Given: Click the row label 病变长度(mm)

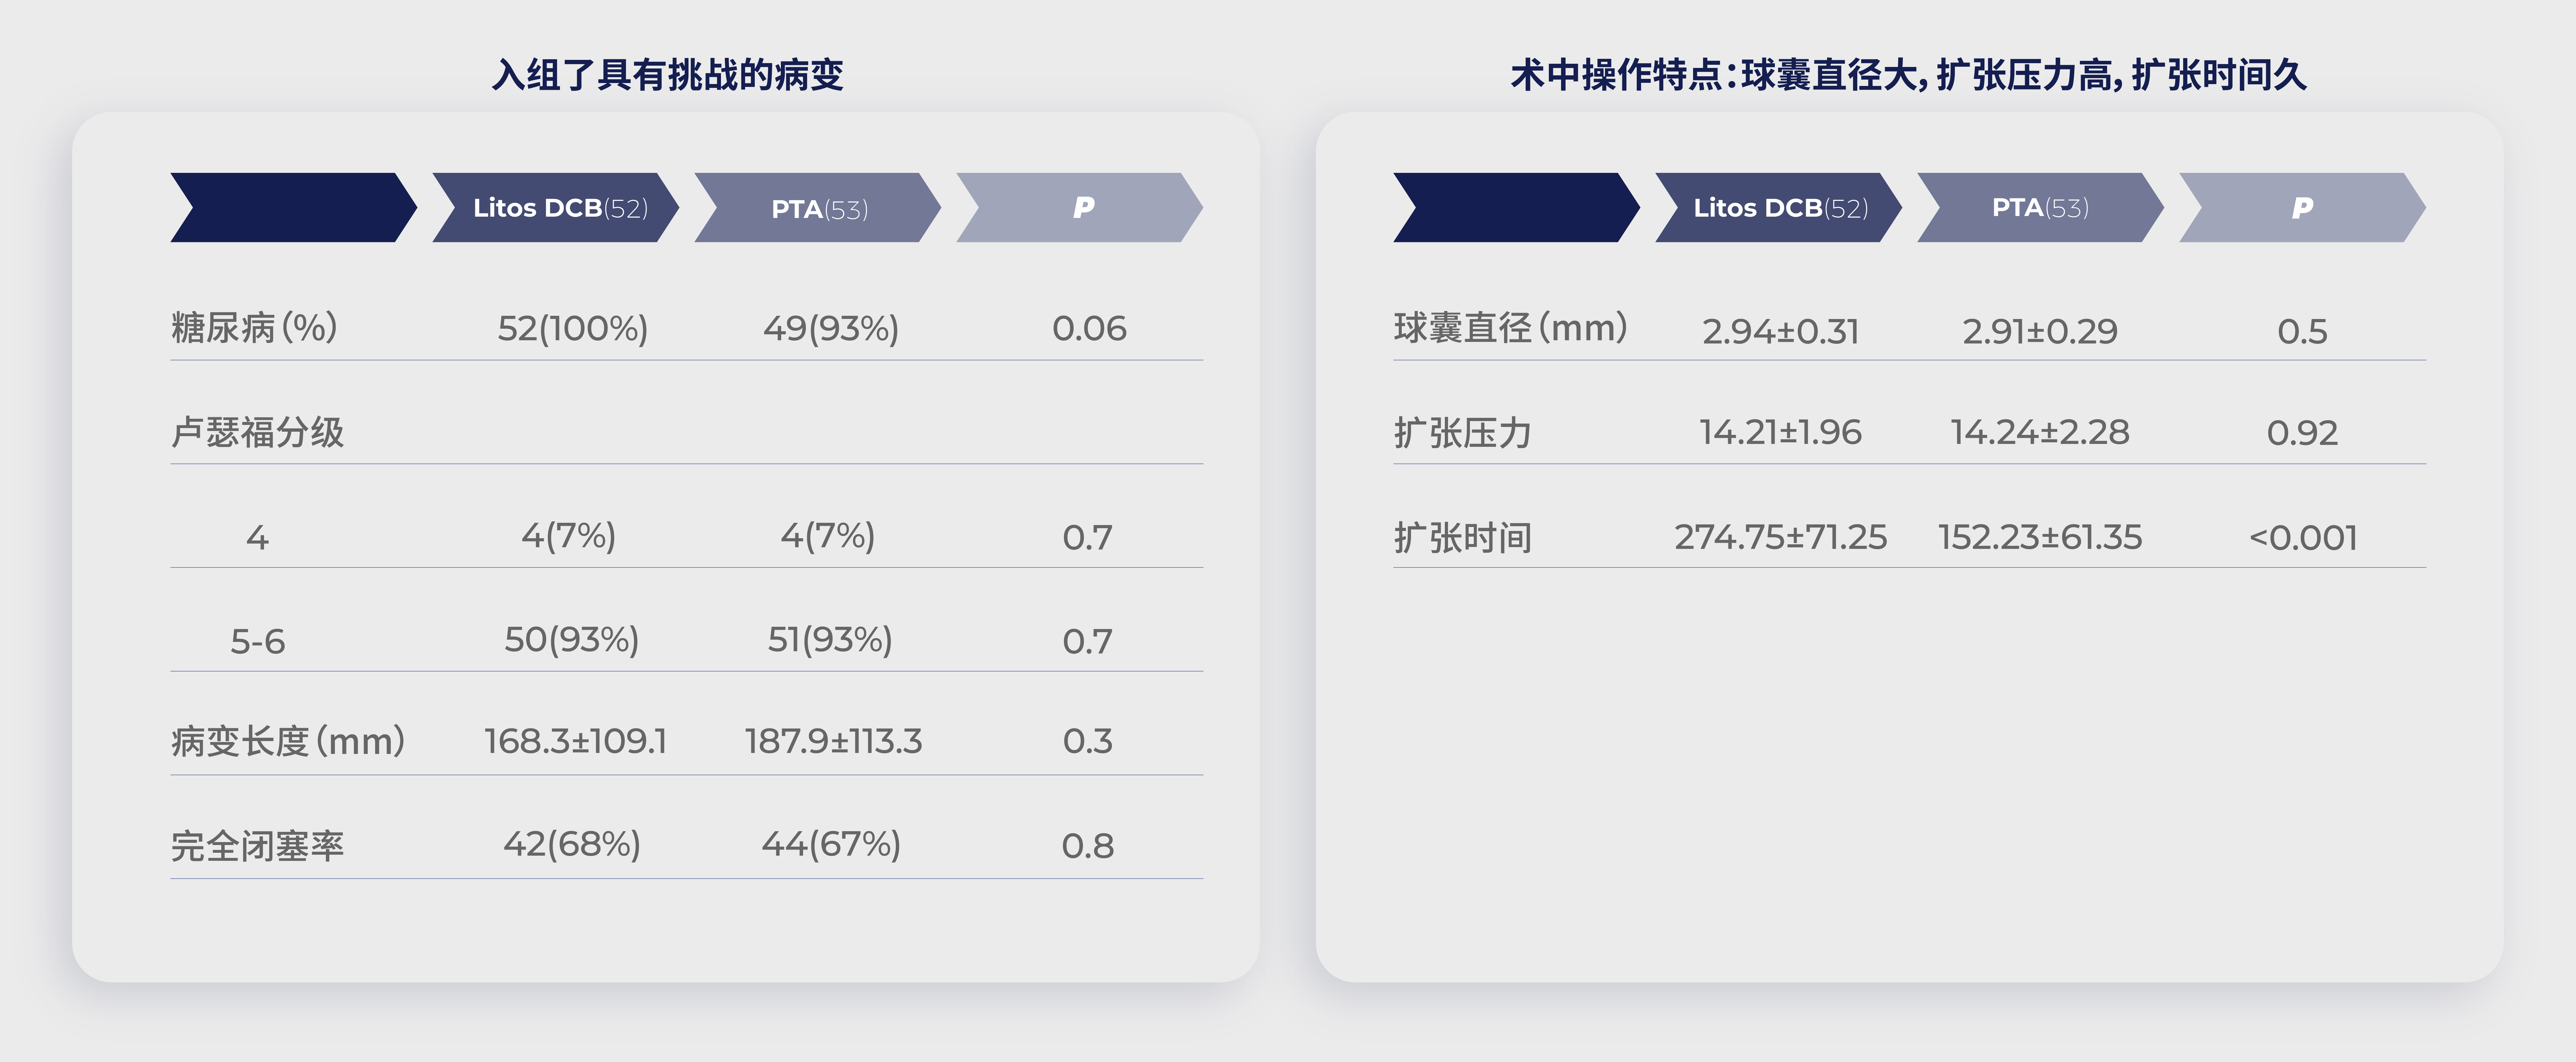Looking at the screenshot, I should (x=288, y=742).
